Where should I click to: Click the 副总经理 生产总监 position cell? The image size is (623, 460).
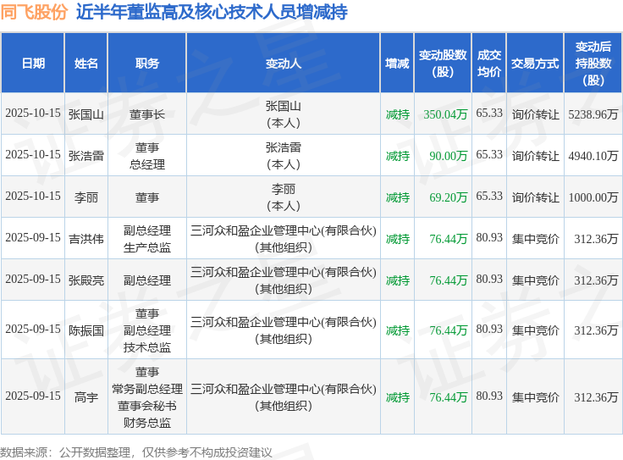(x=147, y=239)
